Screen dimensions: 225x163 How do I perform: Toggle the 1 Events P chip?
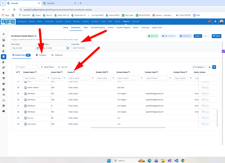(x=185, y=36)
